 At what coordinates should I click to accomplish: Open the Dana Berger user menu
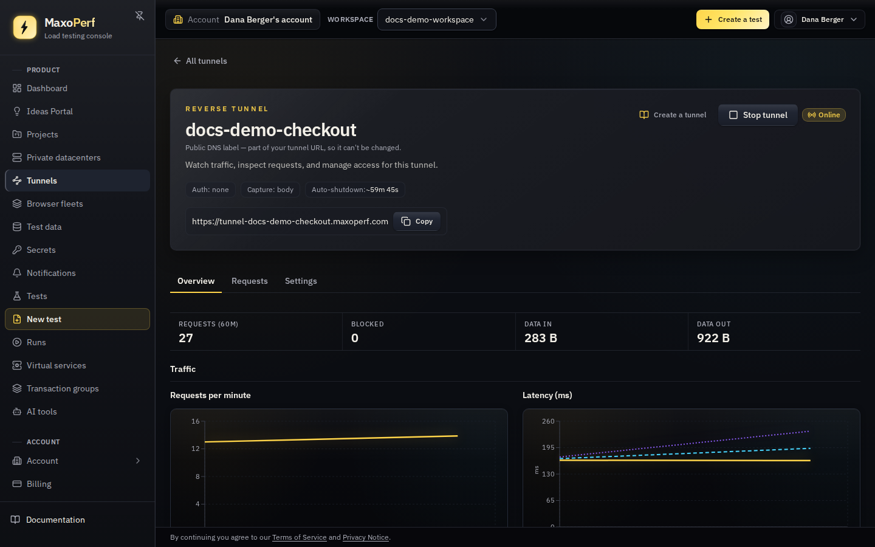[x=820, y=19]
